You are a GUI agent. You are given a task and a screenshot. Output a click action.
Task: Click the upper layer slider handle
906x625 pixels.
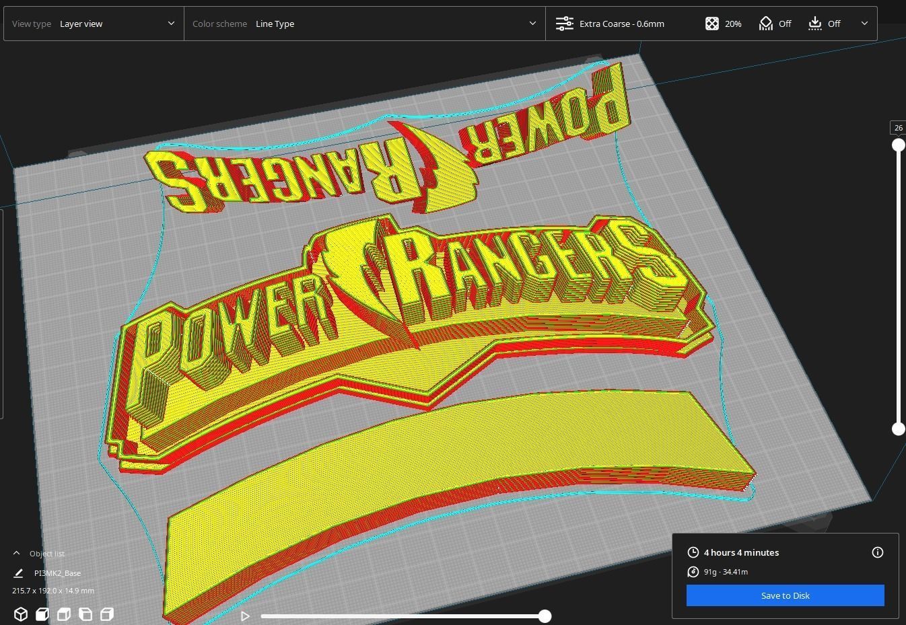tap(898, 145)
